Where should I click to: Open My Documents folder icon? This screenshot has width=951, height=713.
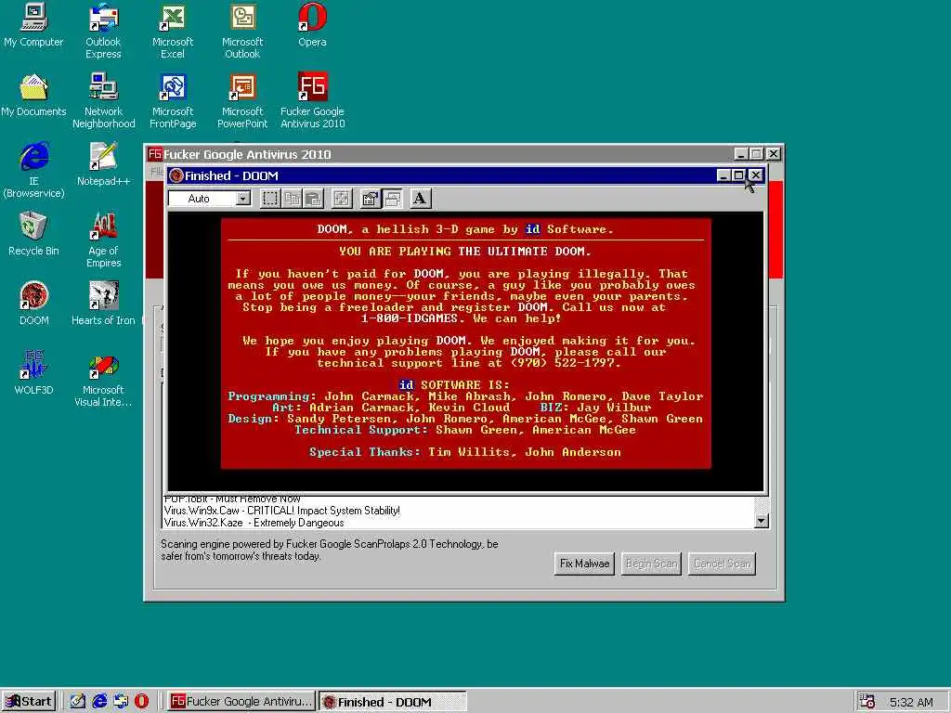click(x=33, y=96)
